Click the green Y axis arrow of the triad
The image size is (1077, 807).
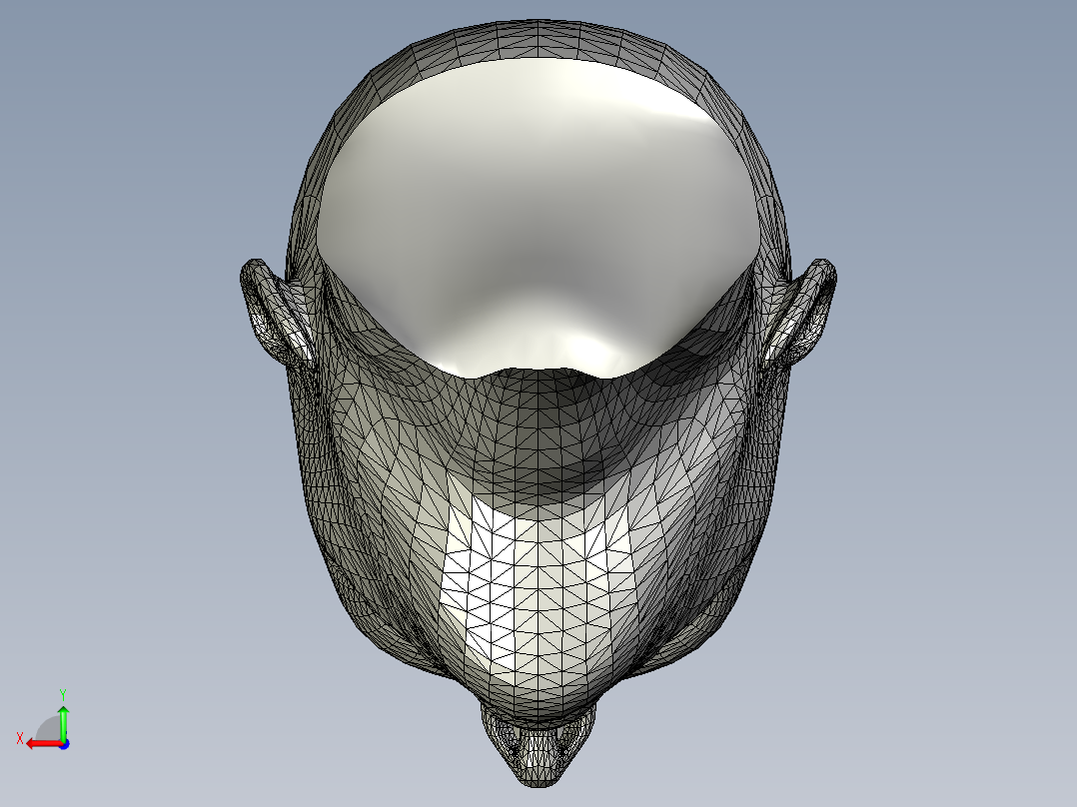(x=63, y=722)
